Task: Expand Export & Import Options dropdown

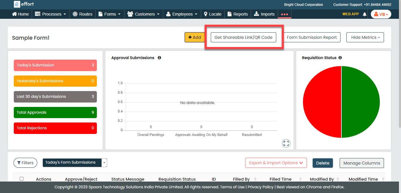Action: pos(276,163)
